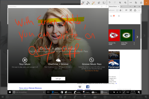Open the Edge Hub icon
Image resolution: width=149 pixels, height=99 pixels.
coord(126,10)
